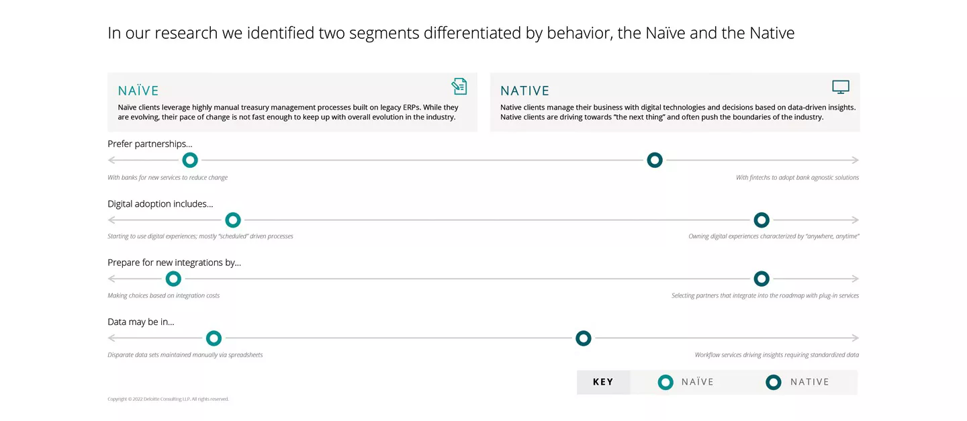Click the NAÏVE segment heading

pyautogui.click(x=138, y=91)
